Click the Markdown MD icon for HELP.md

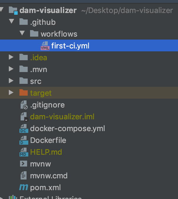click(x=24, y=152)
